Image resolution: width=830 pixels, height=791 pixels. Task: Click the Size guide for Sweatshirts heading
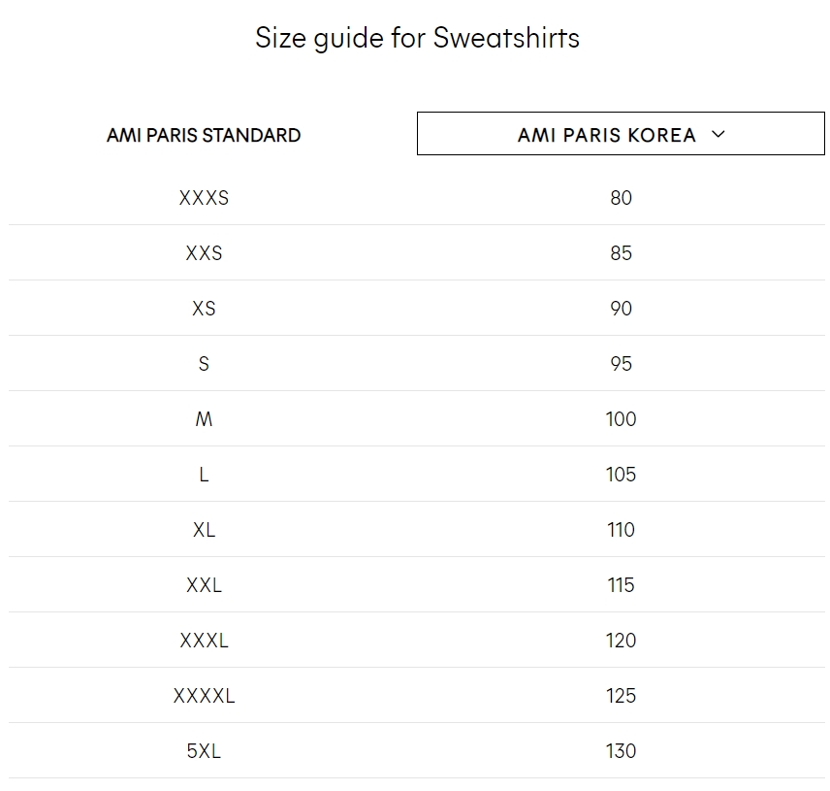tap(417, 38)
